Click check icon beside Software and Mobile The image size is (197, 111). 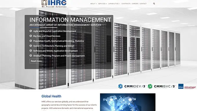click(x=31, y=51)
